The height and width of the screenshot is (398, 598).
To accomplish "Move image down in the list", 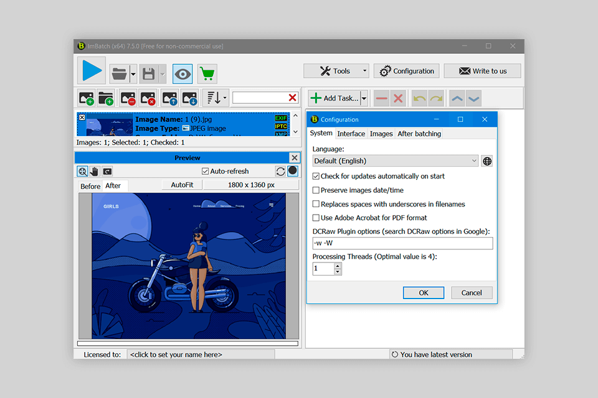I will click(189, 98).
